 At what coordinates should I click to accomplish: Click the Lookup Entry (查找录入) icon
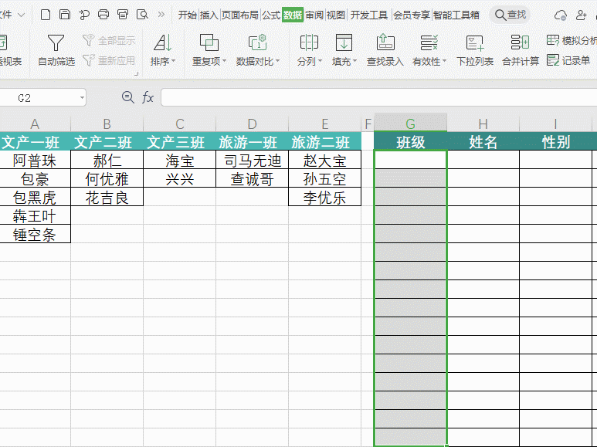(385, 42)
